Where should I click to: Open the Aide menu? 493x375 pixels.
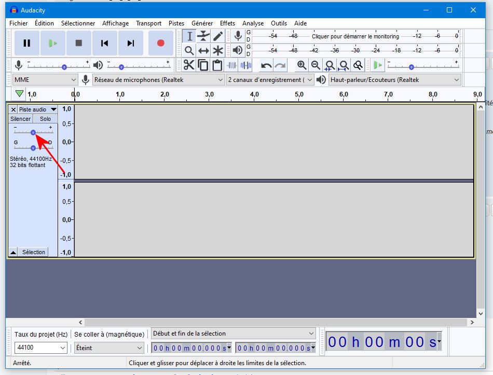[x=300, y=23]
